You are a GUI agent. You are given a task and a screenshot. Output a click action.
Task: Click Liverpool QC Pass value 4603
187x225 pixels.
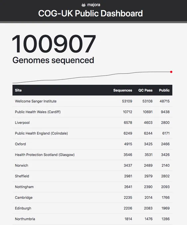point(148,122)
